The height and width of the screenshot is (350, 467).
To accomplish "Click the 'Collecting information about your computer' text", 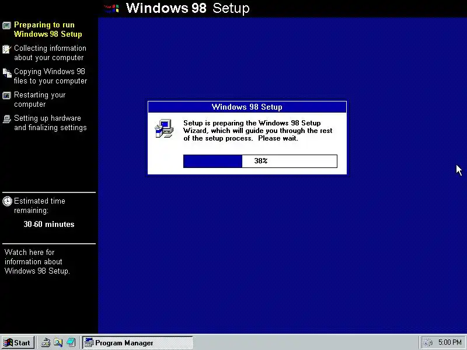I will [50, 52].
